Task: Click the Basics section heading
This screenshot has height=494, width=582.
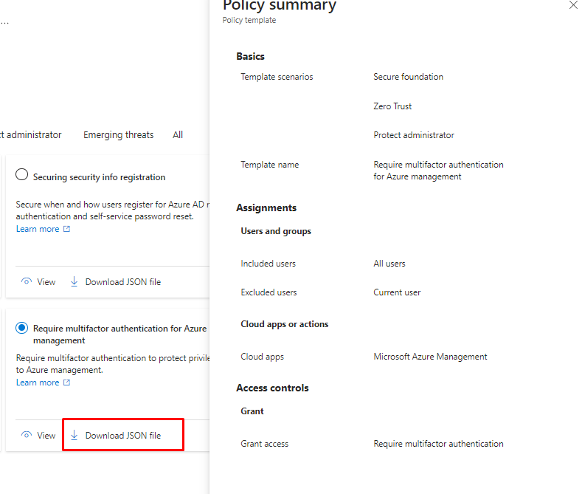Action: [x=250, y=56]
